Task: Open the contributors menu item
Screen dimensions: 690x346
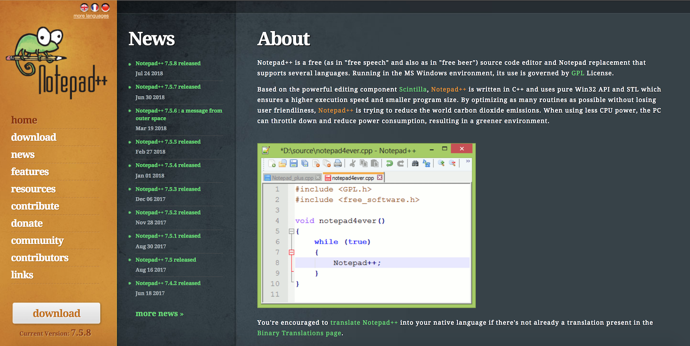Action: [x=40, y=258]
